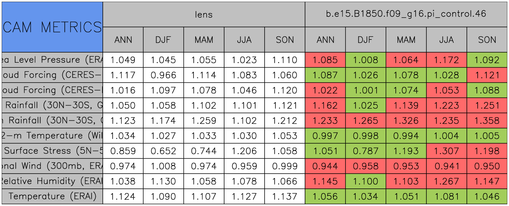Click the CAM METRICS title cell
509x206 pixels.
click(x=52, y=27)
